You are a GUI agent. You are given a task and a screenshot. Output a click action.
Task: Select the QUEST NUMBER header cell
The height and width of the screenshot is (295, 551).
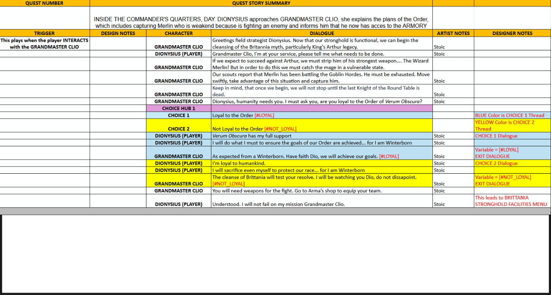pyautogui.click(x=44, y=3)
